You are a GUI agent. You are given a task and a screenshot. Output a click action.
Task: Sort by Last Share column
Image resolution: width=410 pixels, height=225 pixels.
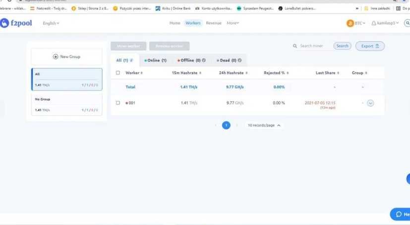[327, 73]
